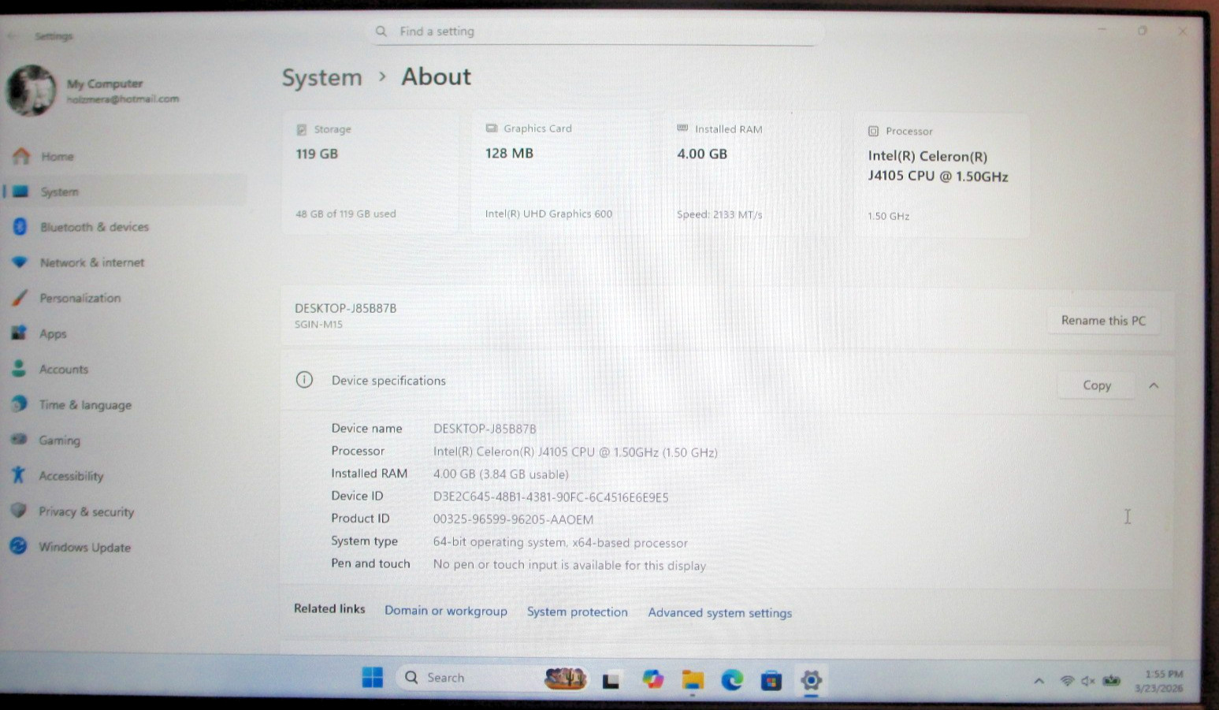Click the Graphics Card 128 MB card
Viewport: 1219px width, 710px height.
click(561, 172)
